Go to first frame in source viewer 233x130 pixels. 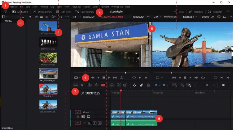tap(93, 78)
